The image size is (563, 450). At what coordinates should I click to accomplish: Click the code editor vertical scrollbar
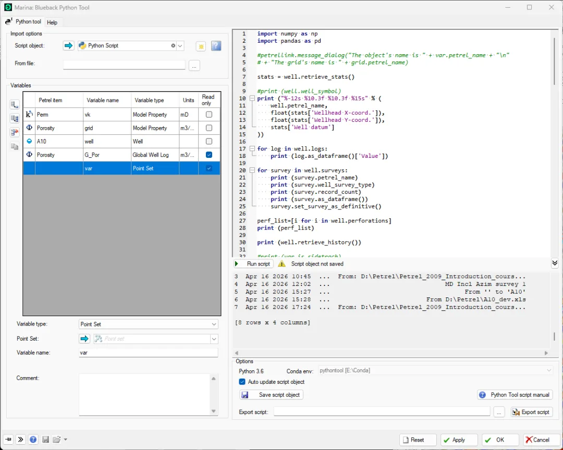(555, 61)
